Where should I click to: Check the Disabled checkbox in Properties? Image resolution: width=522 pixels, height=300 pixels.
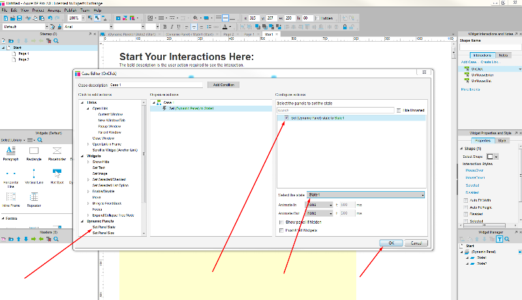466,214
